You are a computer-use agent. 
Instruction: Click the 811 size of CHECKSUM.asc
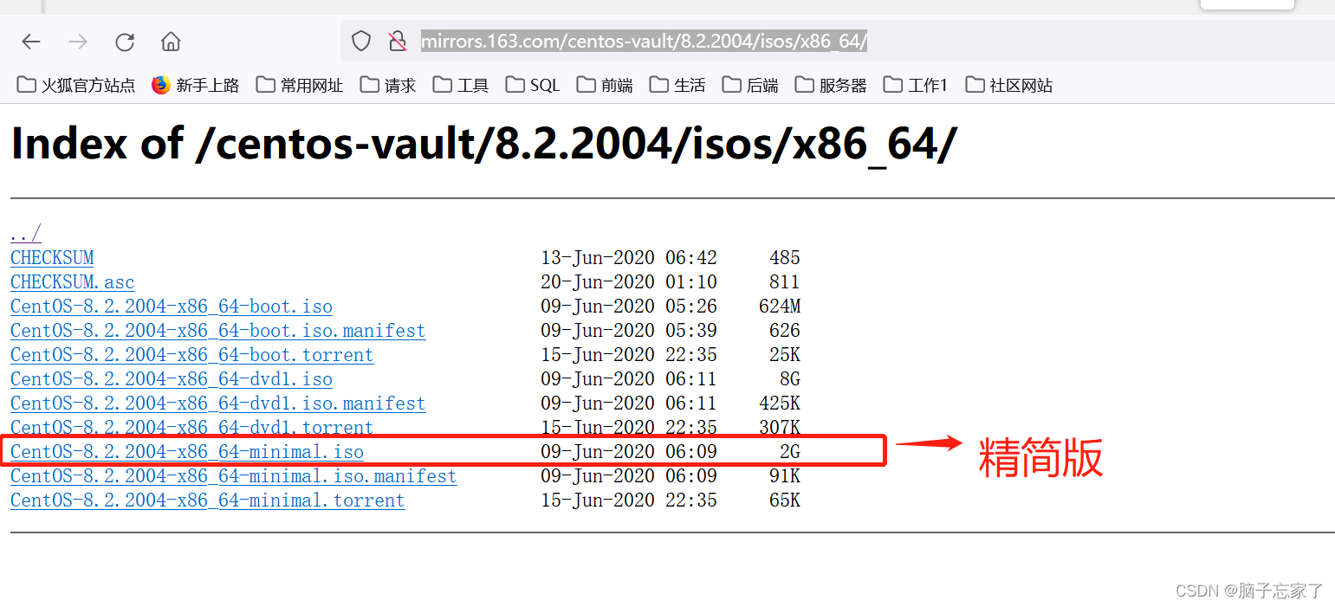coord(785,282)
